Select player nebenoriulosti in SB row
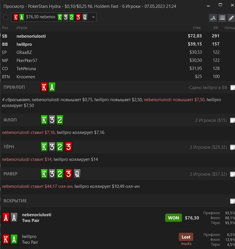 (31, 36)
